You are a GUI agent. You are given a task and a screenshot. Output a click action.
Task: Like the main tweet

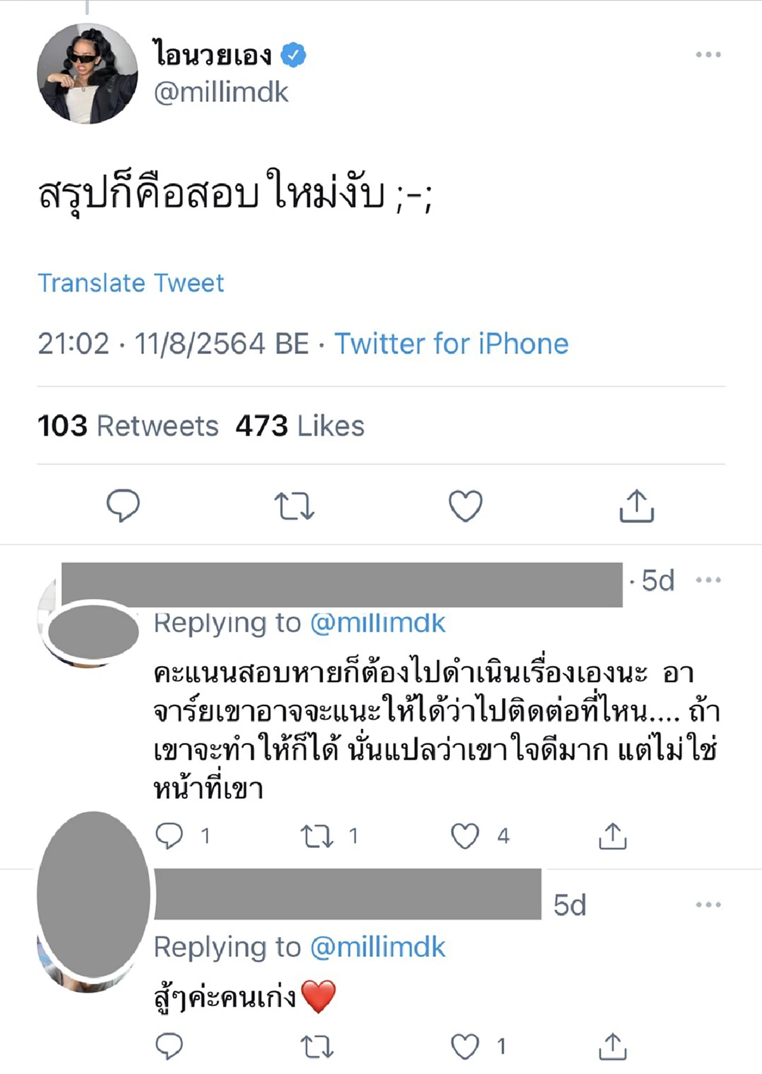click(x=465, y=506)
